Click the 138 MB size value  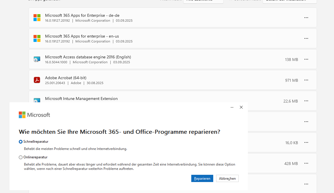pos(292,60)
